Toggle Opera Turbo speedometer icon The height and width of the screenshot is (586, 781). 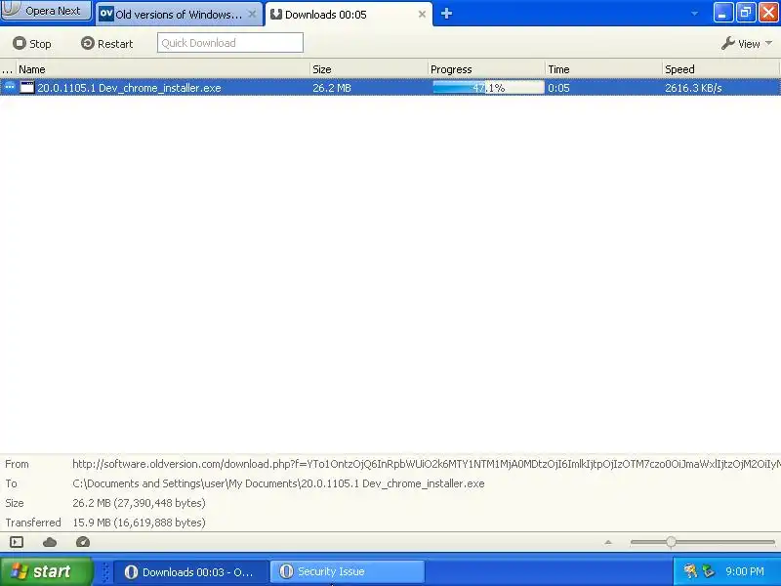pos(83,542)
